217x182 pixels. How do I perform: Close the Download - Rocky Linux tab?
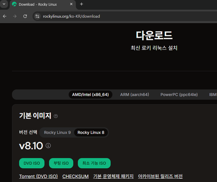click(71, 4)
